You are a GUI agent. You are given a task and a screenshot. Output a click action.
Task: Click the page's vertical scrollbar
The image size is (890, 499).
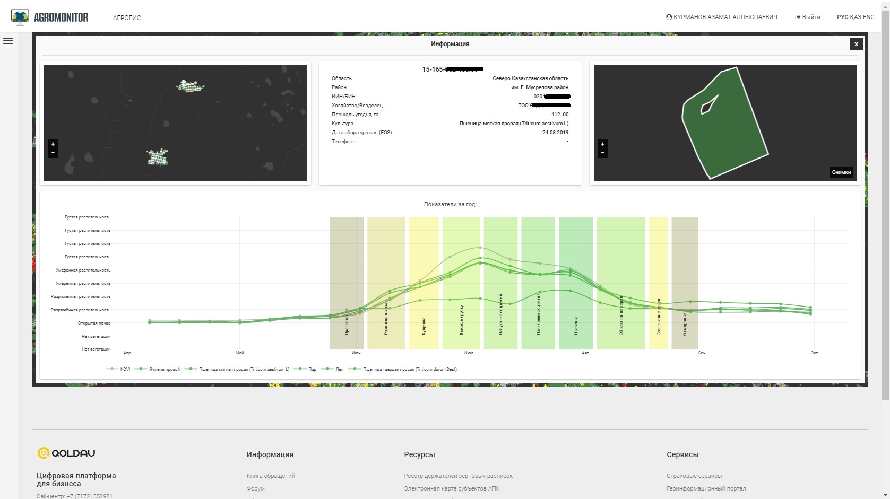pos(885,212)
